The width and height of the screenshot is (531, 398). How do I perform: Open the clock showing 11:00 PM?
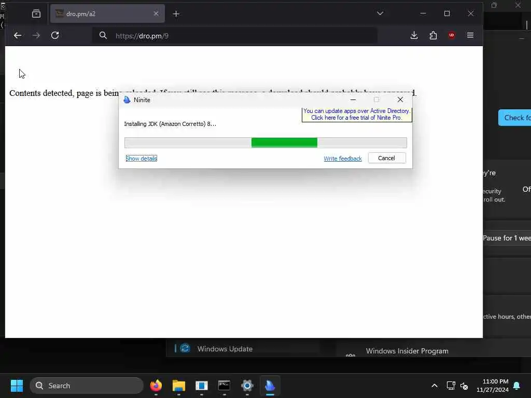[493, 386]
